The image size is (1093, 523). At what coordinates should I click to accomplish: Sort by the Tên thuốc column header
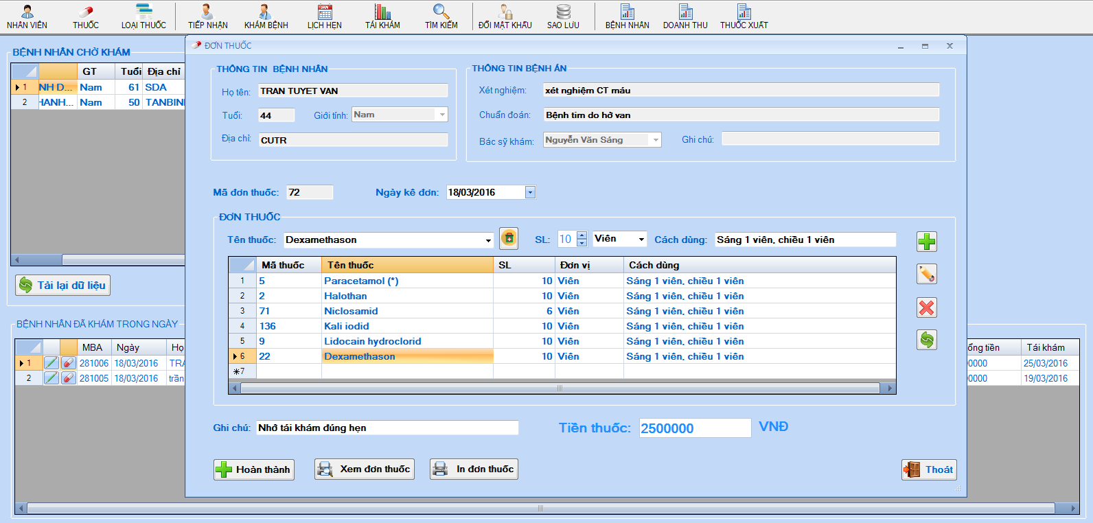(x=407, y=265)
